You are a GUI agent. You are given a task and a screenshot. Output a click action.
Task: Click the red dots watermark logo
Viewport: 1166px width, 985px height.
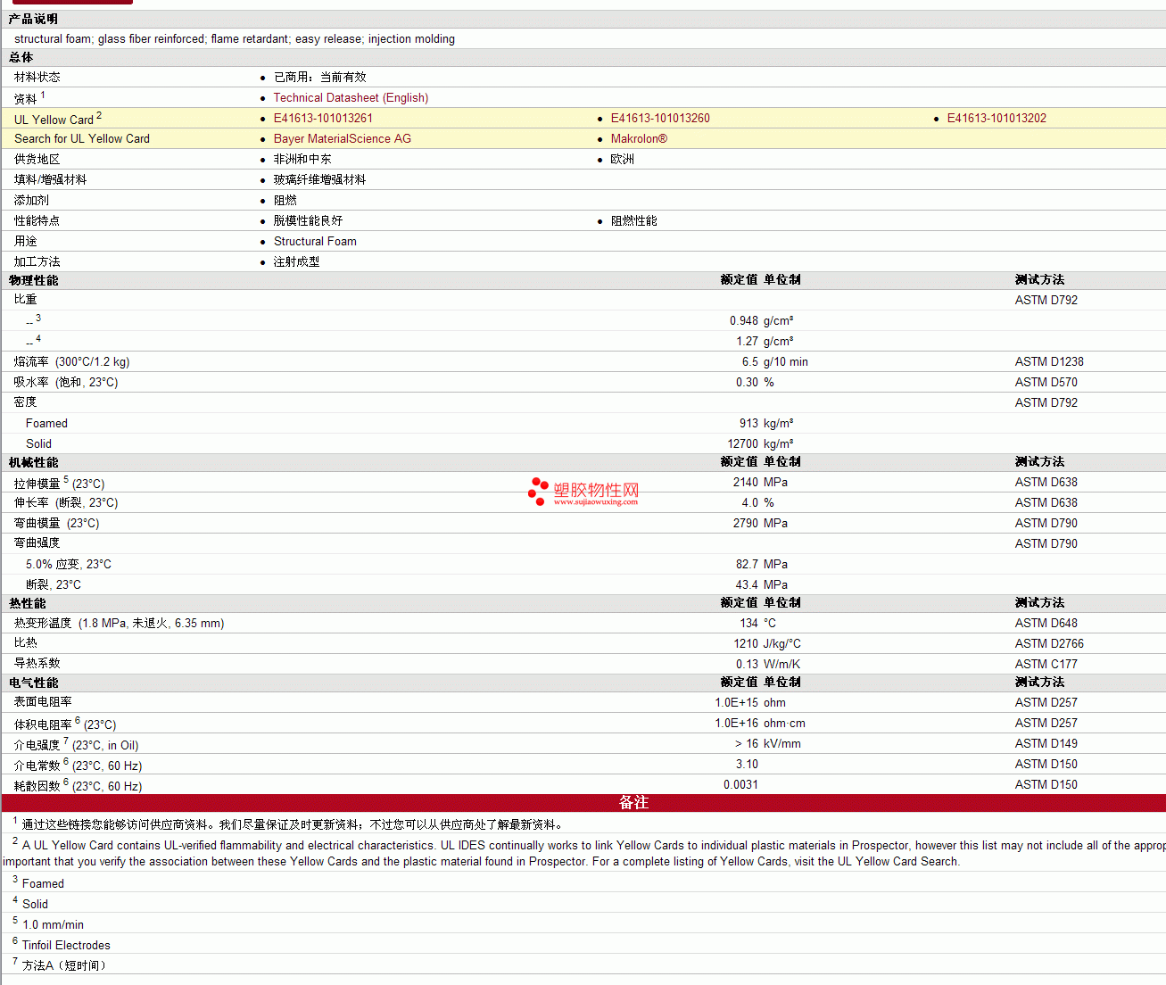coord(538,491)
